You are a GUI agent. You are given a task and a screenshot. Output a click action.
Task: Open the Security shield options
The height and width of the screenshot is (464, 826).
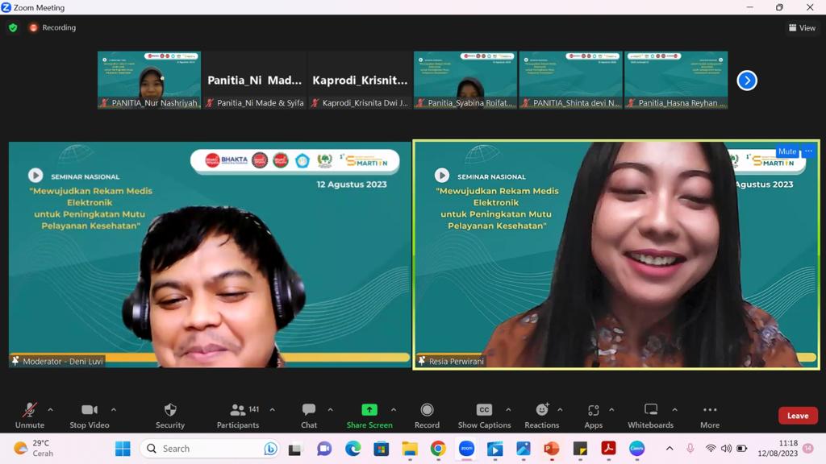tap(169, 415)
